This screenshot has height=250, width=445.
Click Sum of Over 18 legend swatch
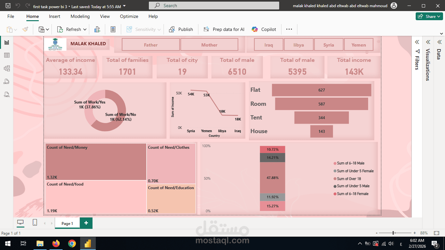(335, 179)
